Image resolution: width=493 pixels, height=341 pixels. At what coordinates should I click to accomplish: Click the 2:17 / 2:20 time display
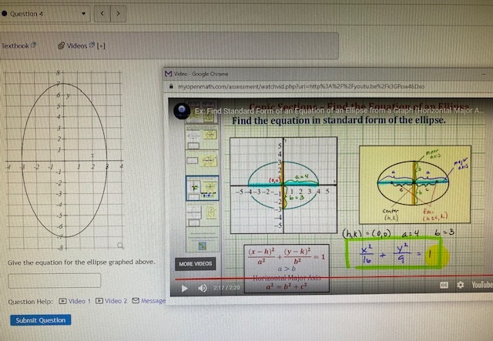(226, 288)
